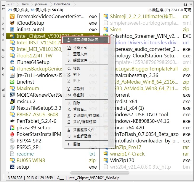194x182 pixels.
Task: Click the PenTablet_5.2.4-6 icon
Action: click(12, 121)
